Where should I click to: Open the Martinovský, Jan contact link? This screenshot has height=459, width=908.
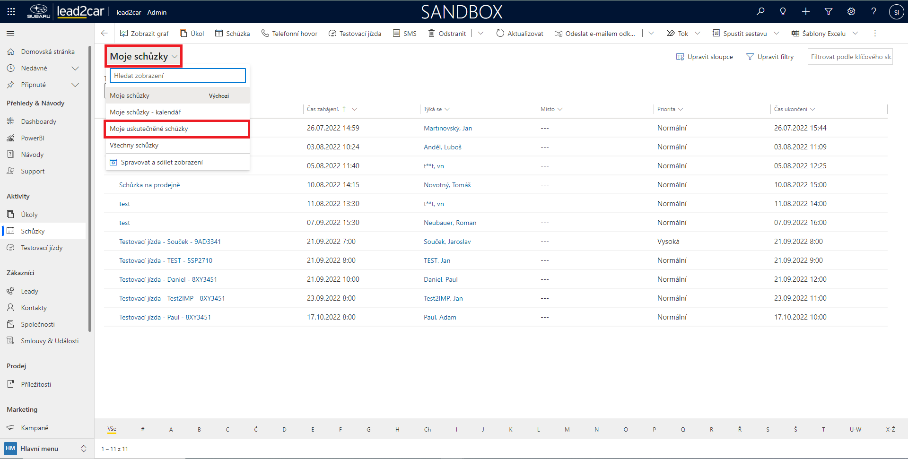(447, 128)
